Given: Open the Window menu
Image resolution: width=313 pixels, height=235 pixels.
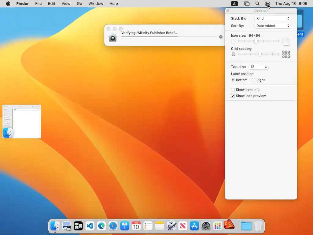Looking at the screenshot, I should tap(96, 4).
